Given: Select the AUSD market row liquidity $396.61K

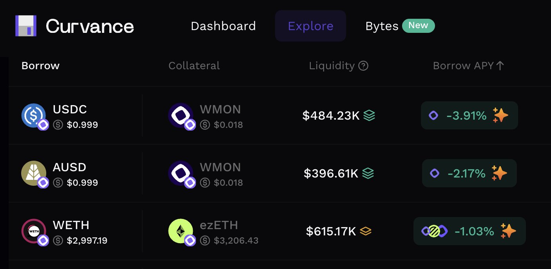Looking at the screenshot, I should (x=331, y=173).
